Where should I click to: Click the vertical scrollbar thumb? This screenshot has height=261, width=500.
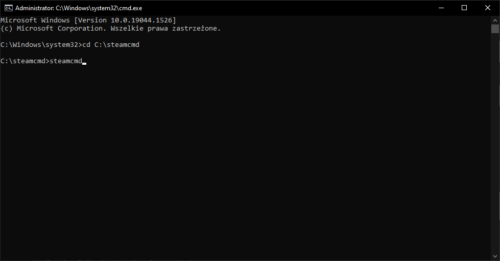pyautogui.click(x=495, y=29)
